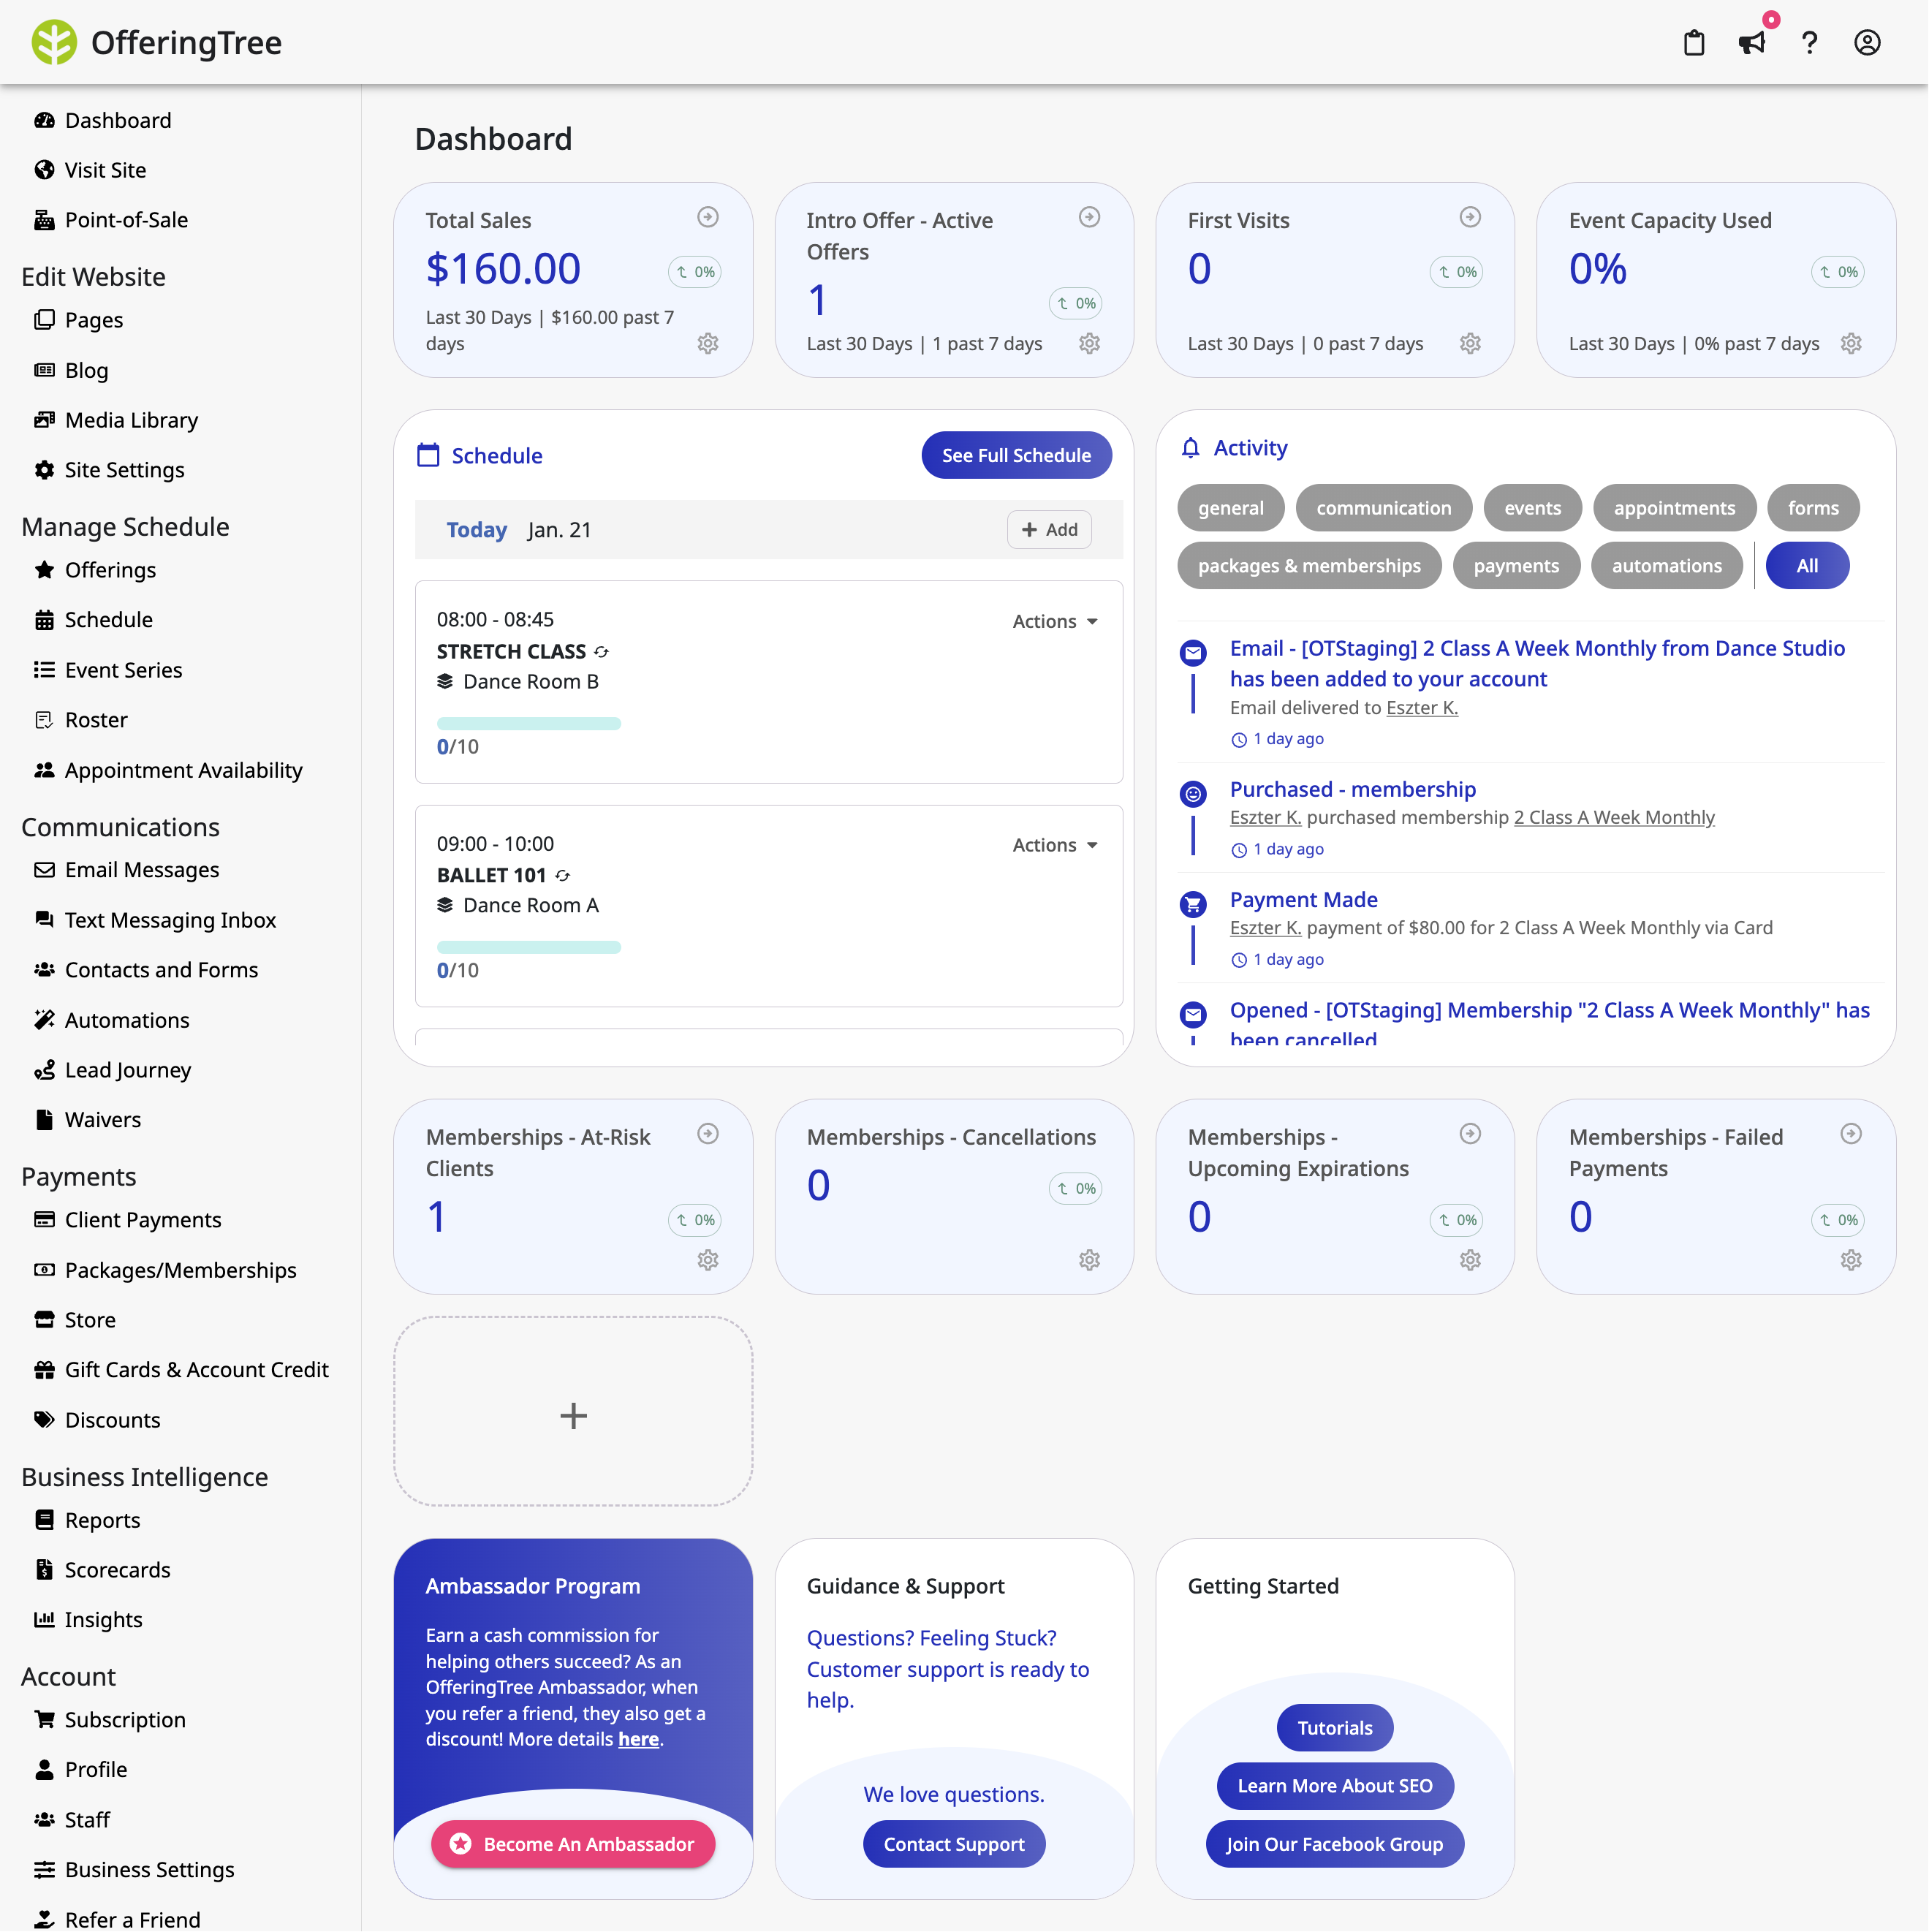Open First Visits card settings gear
This screenshot has height=1932, width=1929.
(1470, 343)
